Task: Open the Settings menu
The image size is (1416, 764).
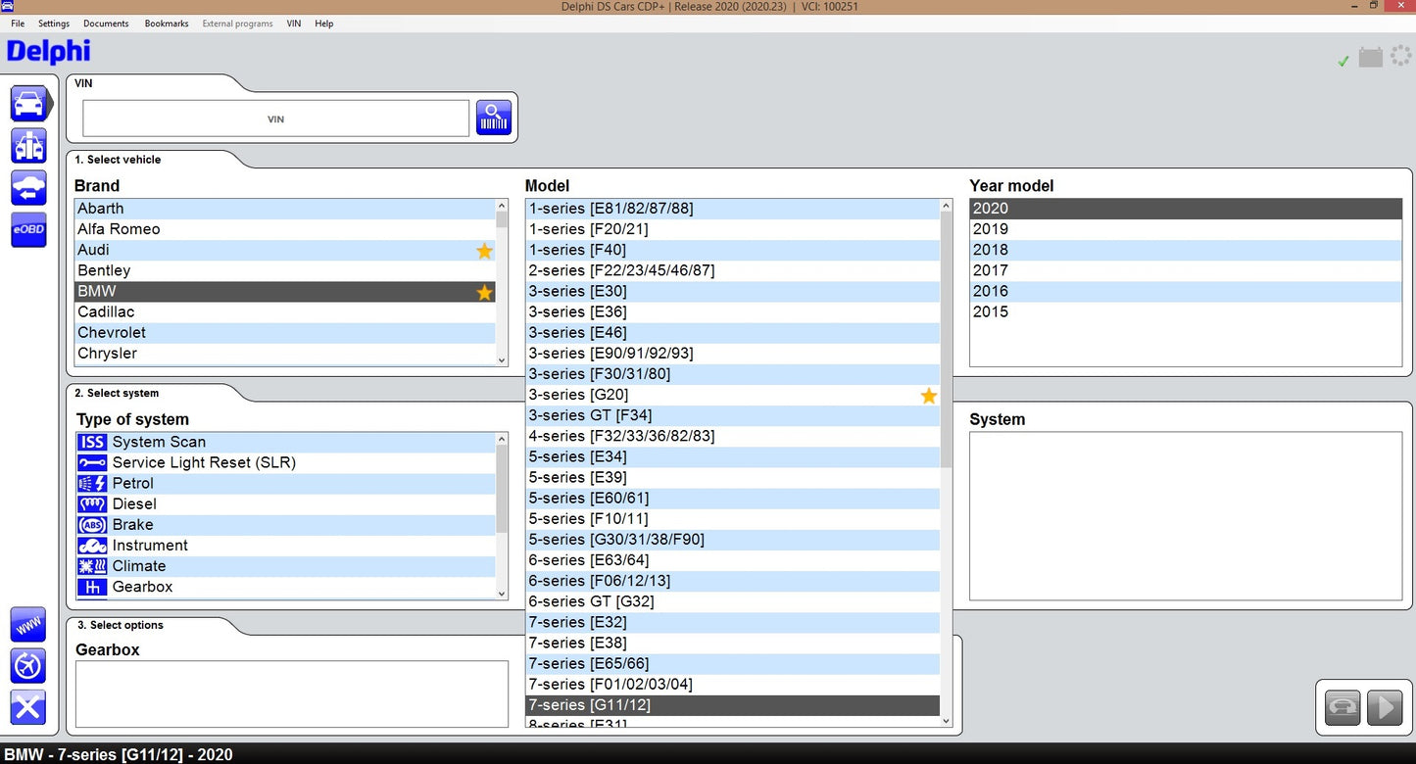Action: (x=54, y=24)
